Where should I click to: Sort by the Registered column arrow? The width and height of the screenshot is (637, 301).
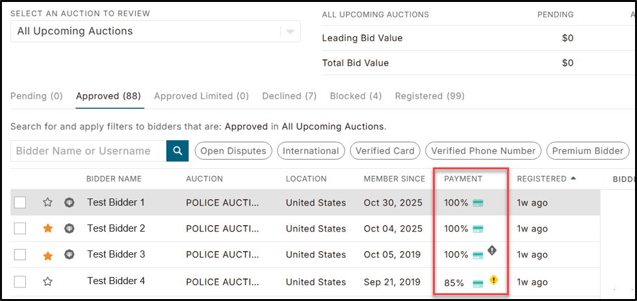coord(573,178)
